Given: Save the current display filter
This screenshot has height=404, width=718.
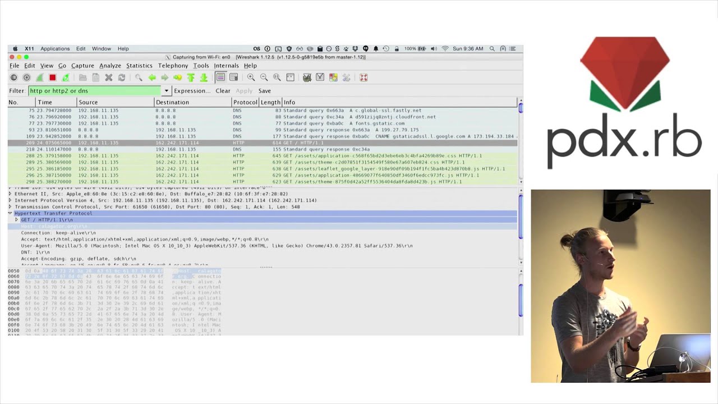Looking at the screenshot, I should 264,91.
